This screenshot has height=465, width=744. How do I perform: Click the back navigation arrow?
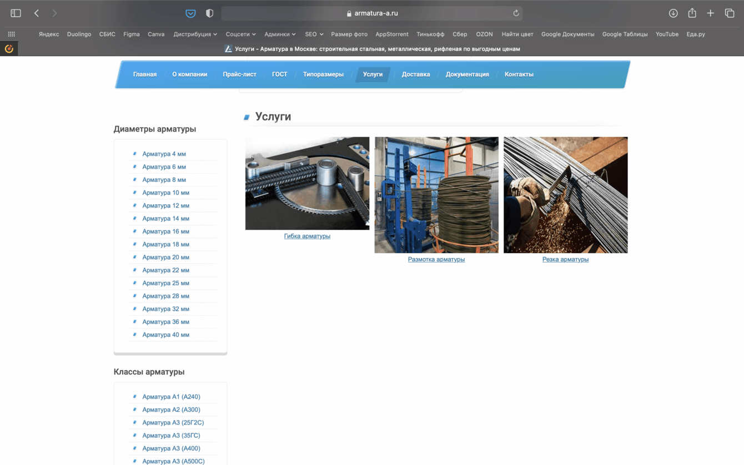[x=37, y=13]
